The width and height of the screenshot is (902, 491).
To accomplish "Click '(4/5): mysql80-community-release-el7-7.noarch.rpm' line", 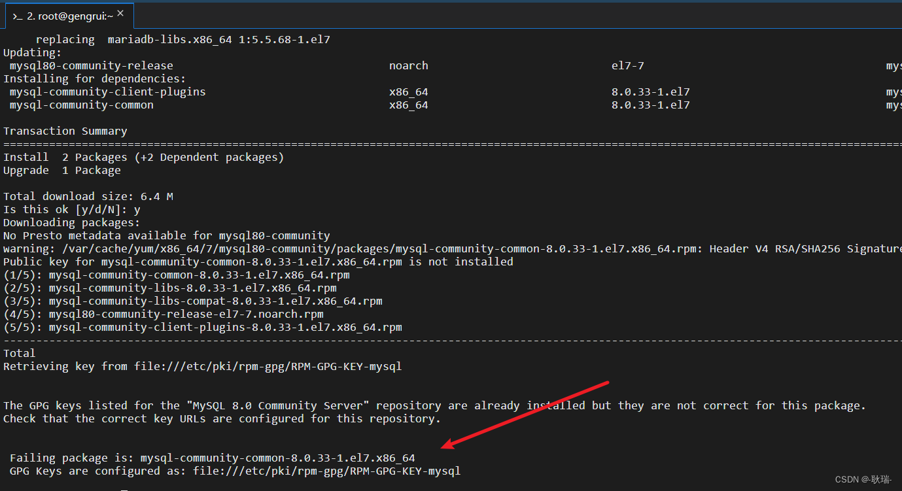I will 164,314.
